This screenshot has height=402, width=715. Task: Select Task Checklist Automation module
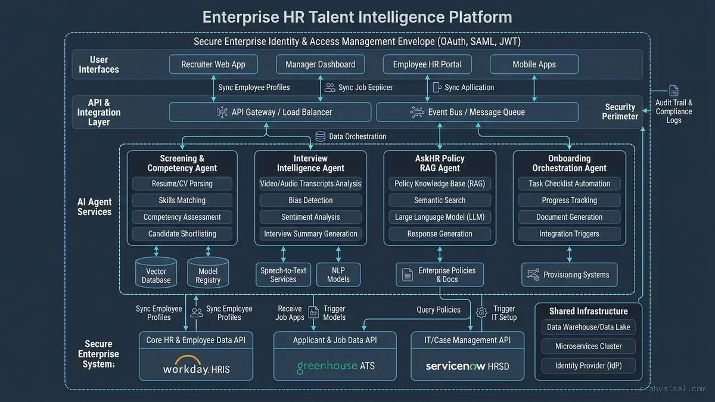pos(569,183)
